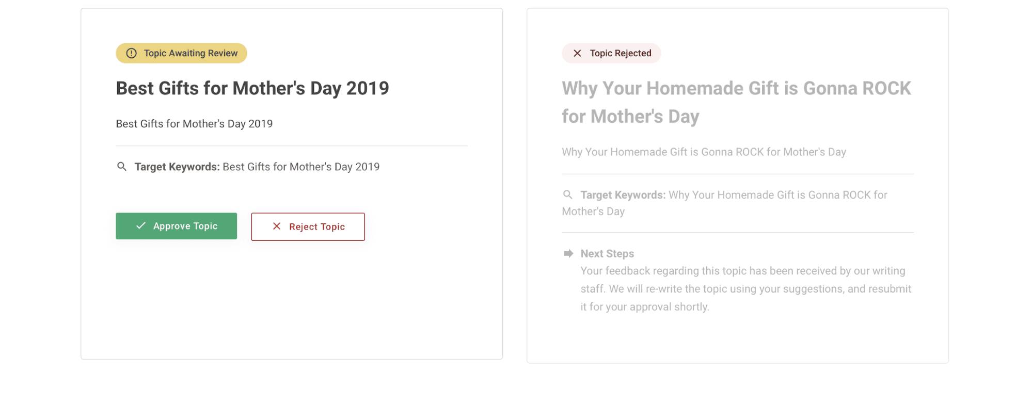Screen dimensions: 1032x406
Task: Click the Target Keywords label in the left card
Action: tap(177, 167)
